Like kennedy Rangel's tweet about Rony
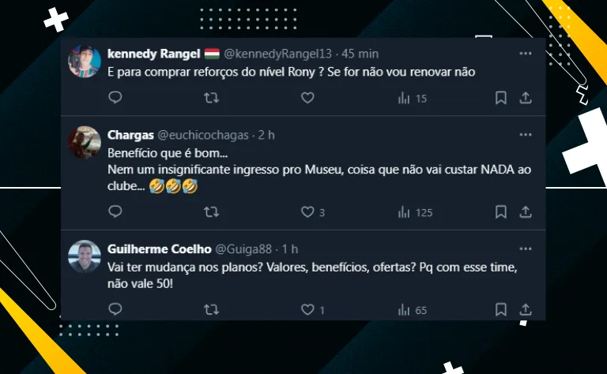607x374 pixels. pyautogui.click(x=307, y=98)
